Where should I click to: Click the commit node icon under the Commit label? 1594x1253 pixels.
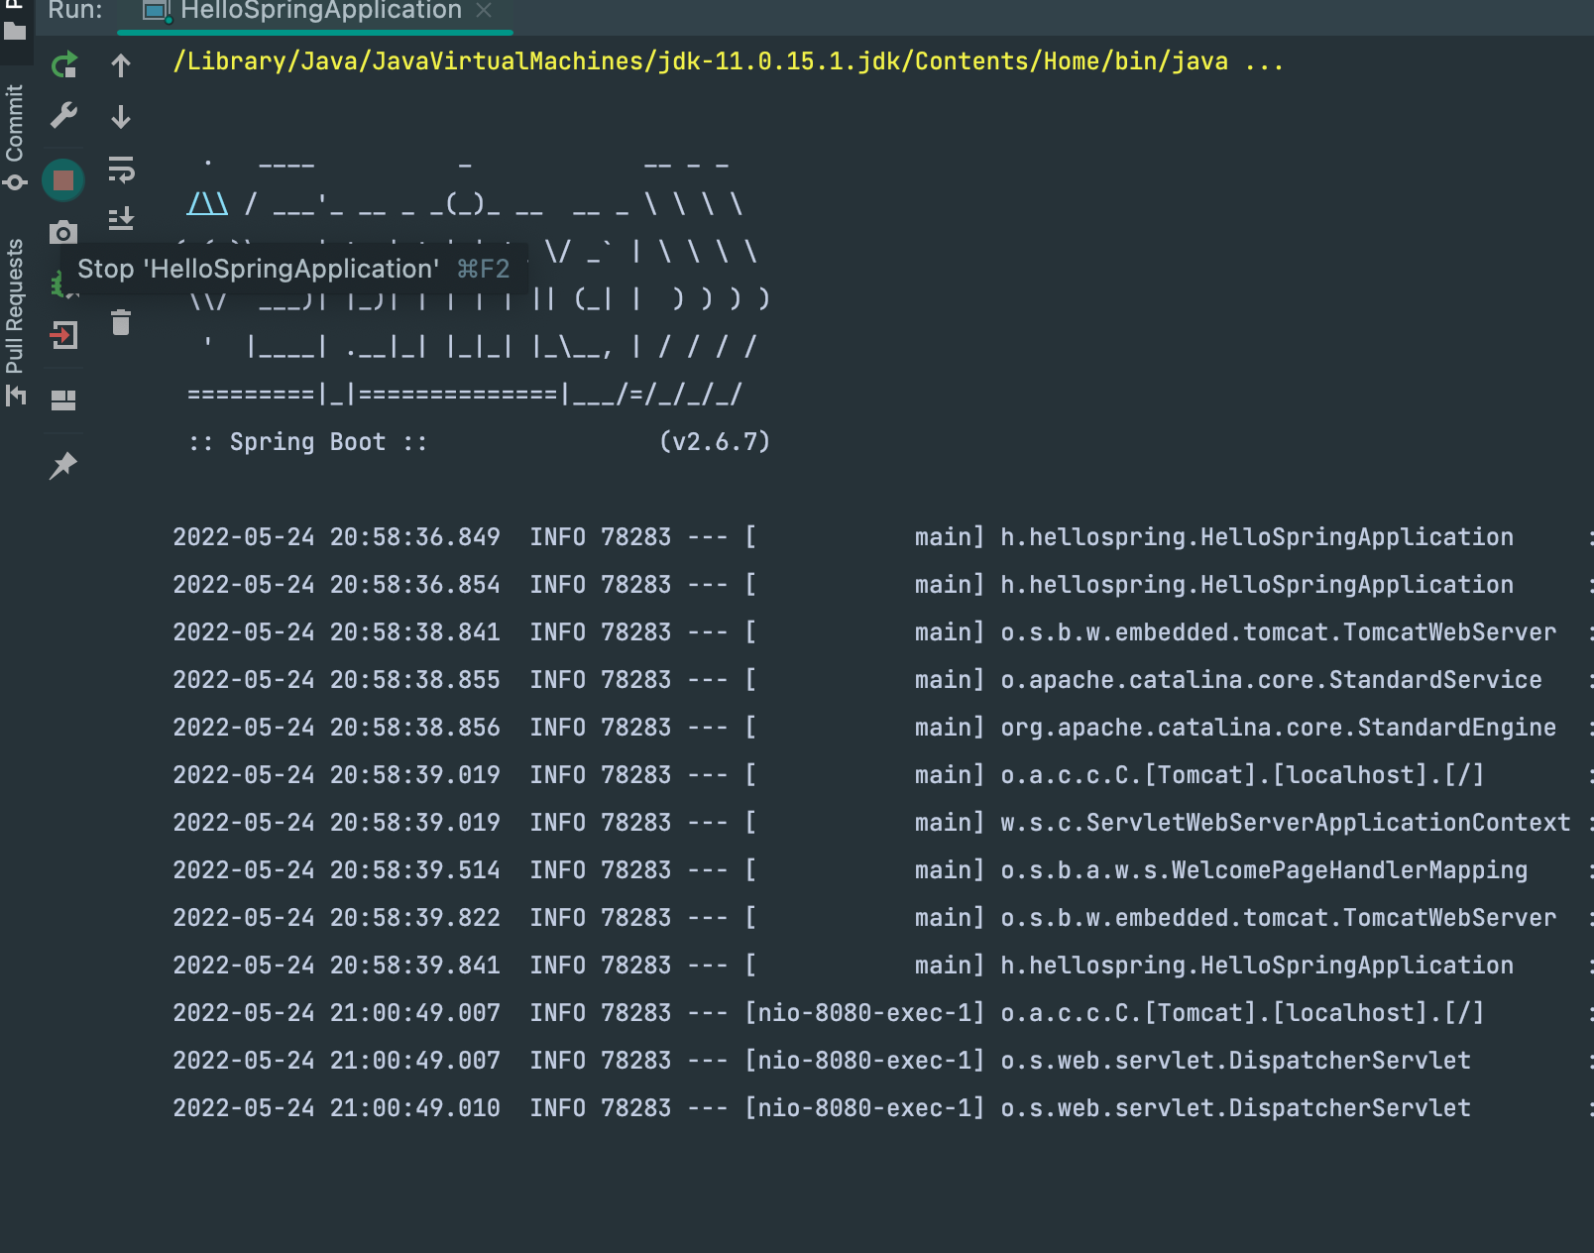pyautogui.click(x=14, y=181)
